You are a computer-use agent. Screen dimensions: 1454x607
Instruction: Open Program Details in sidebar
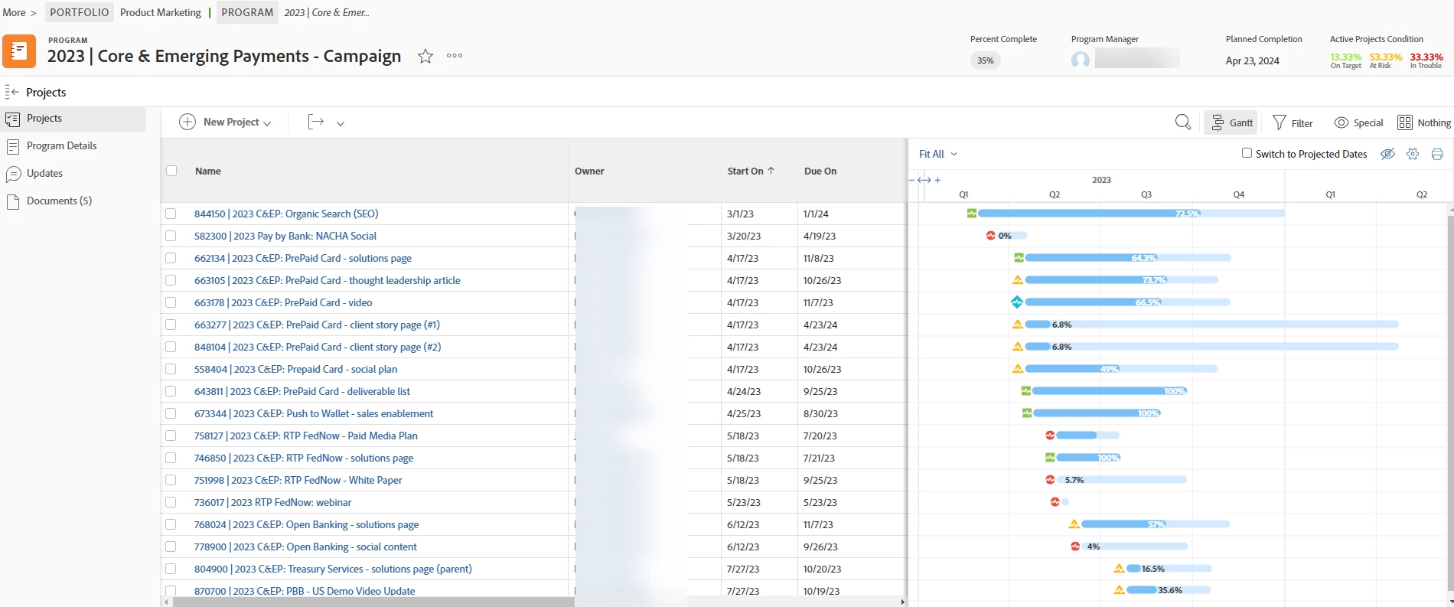click(x=61, y=145)
